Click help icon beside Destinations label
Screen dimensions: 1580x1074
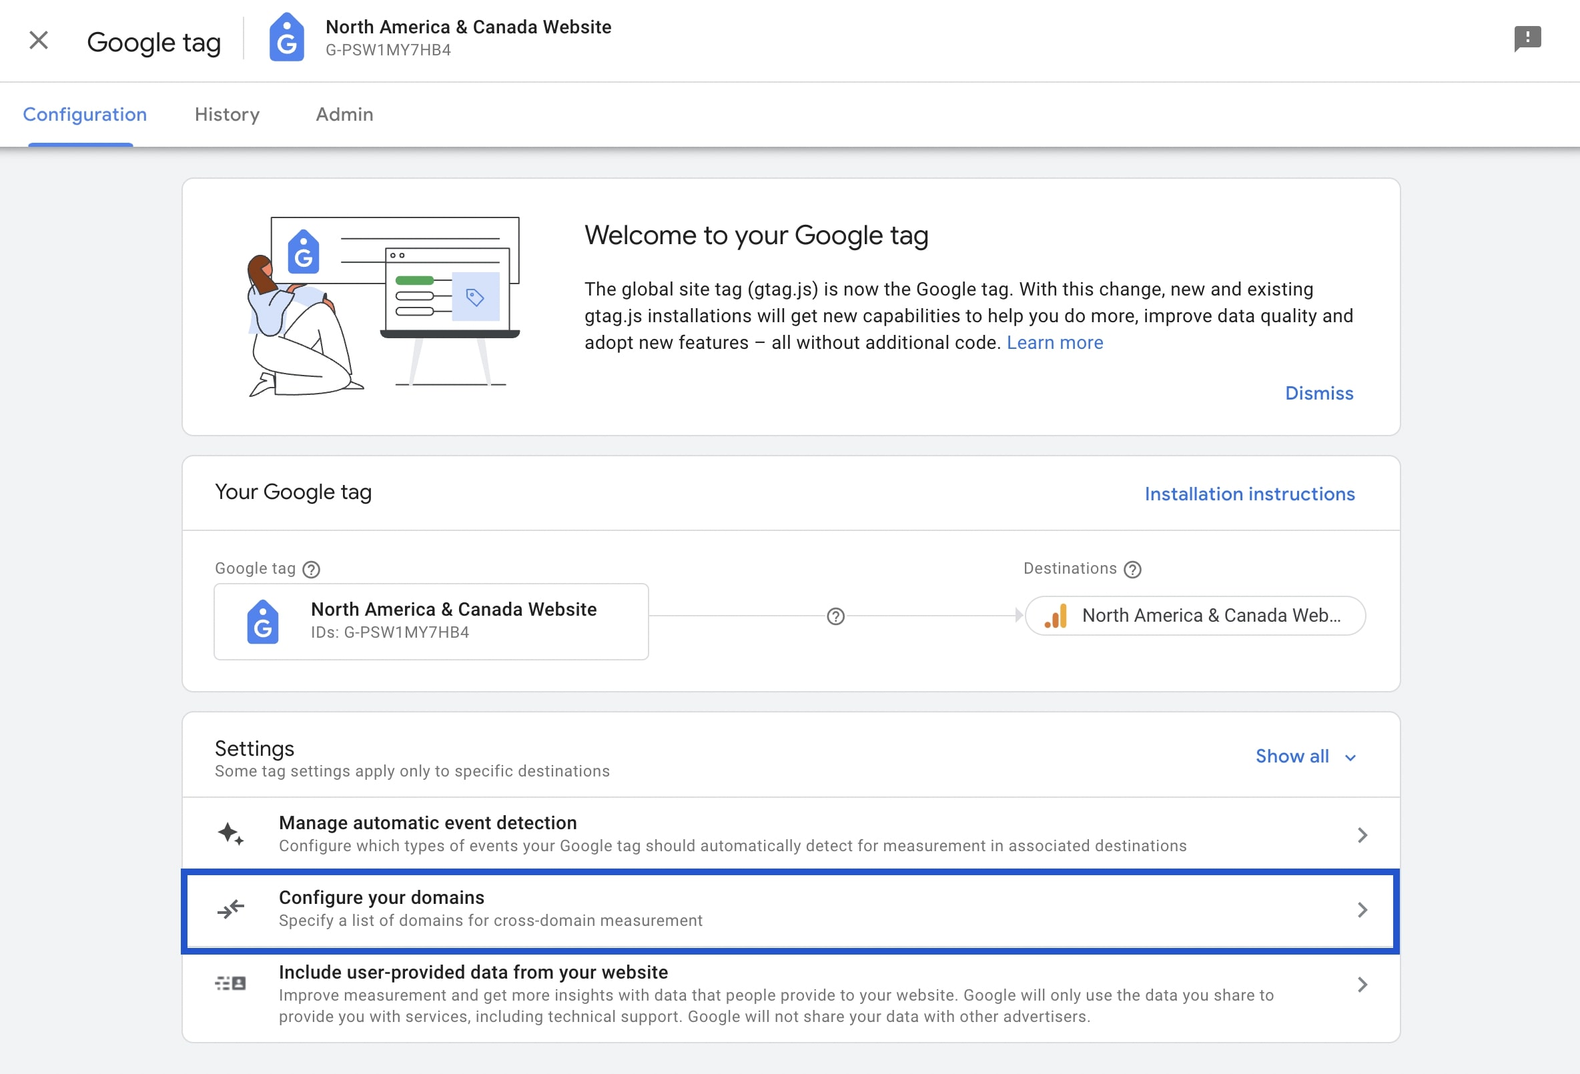tap(1133, 570)
